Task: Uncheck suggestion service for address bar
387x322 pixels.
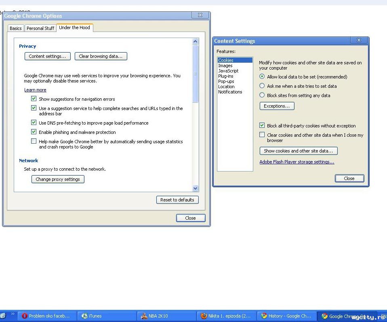Action: tap(34, 108)
